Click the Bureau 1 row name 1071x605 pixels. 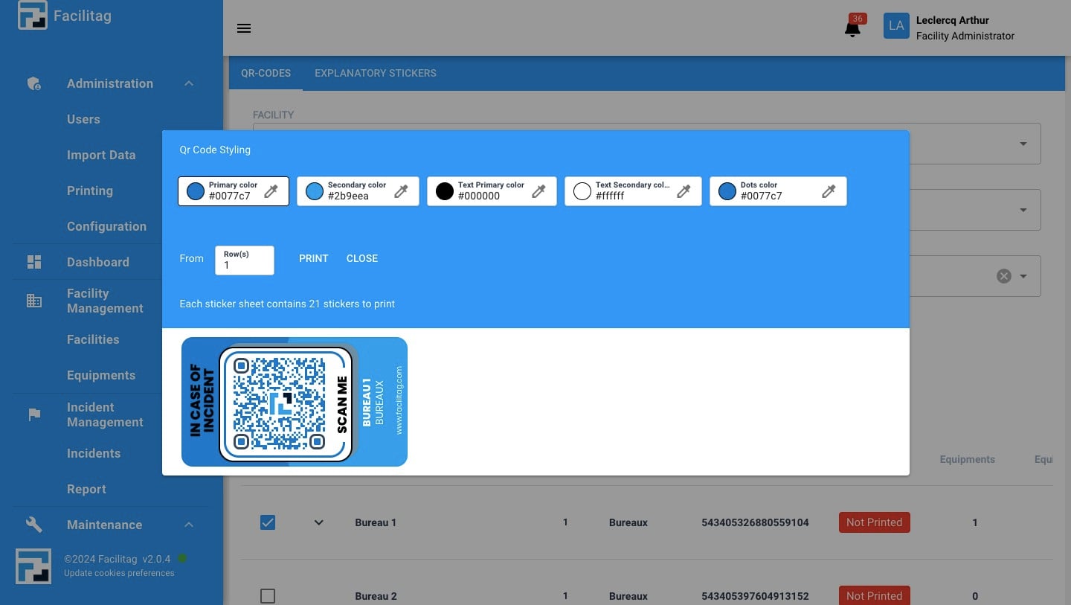(376, 522)
